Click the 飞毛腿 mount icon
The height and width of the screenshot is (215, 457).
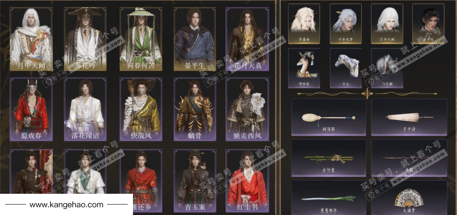point(387,68)
